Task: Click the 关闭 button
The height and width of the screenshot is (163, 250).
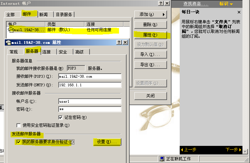Action: pyautogui.click(x=151, y=96)
